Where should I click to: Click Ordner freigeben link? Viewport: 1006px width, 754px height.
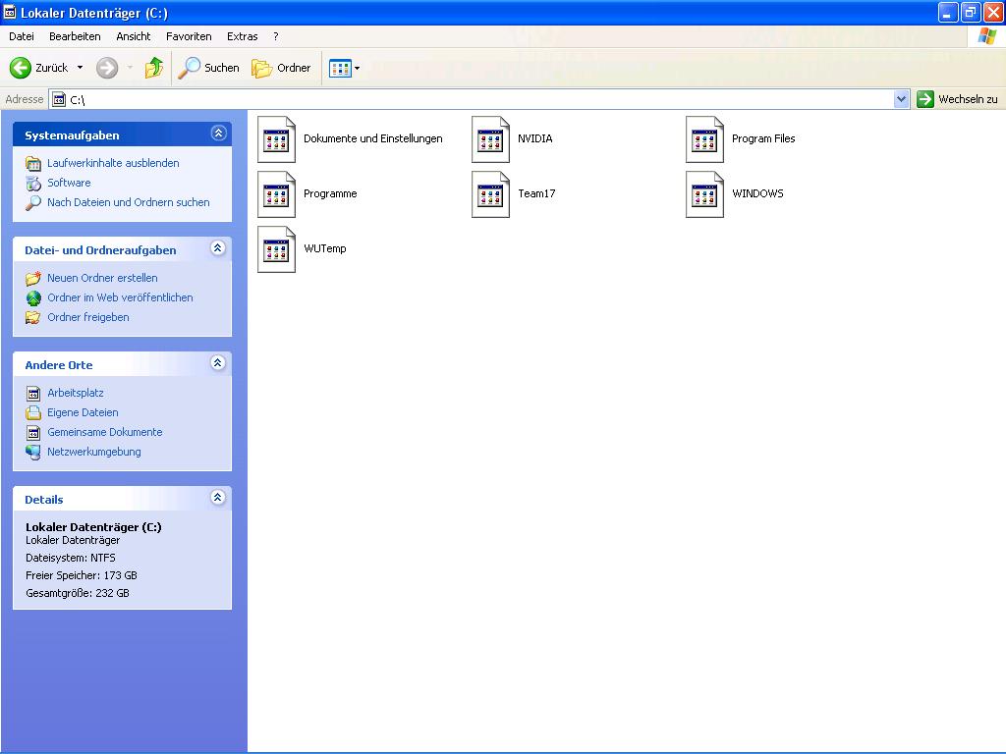pos(87,317)
